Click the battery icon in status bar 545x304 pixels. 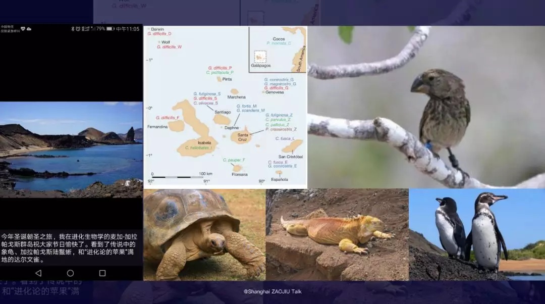(x=110, y=29)
